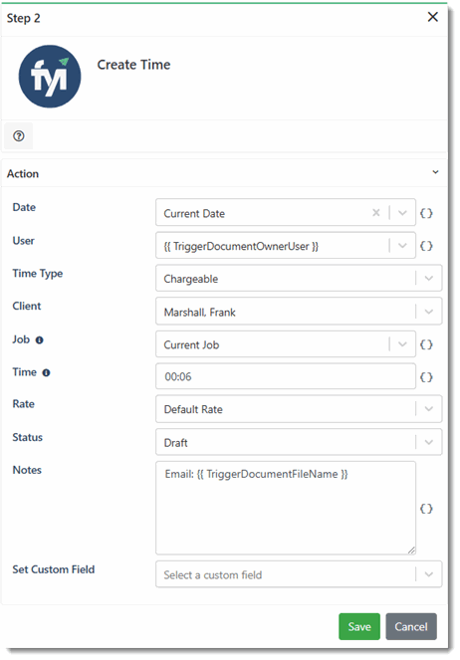Click into the Time 00:06 field
Image resolution: width=460 pixels, height=660 pixels.
tap(286, 376)
